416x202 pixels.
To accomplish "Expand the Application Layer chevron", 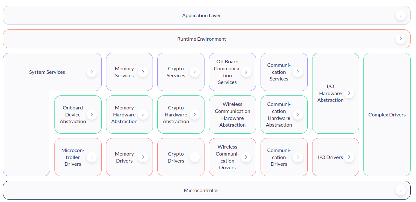I will pyautogui.click(x=400, y=15).
